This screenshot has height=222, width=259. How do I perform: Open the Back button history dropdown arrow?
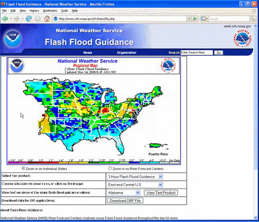point(11,19)
